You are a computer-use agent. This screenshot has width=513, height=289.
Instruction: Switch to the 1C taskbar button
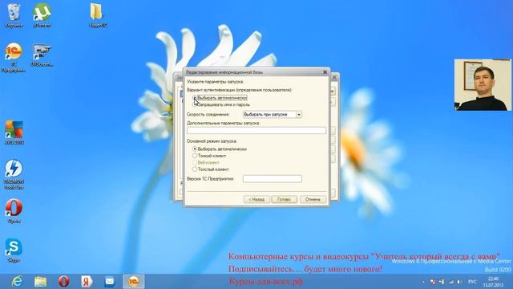134,282
